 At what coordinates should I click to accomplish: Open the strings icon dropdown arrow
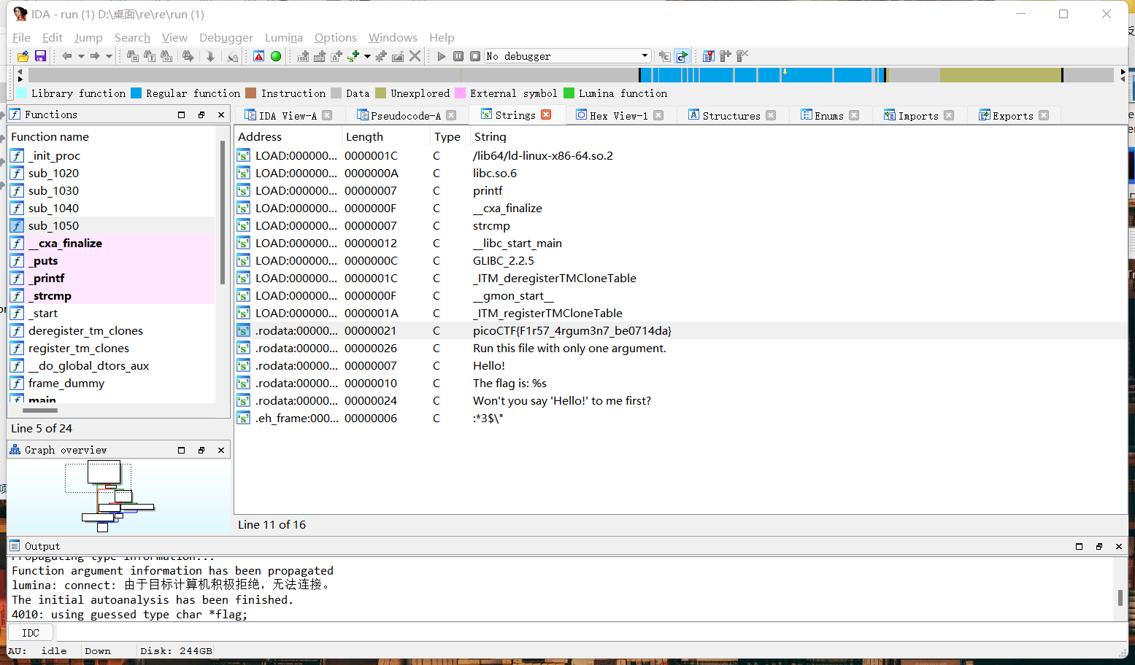(367, 56)
